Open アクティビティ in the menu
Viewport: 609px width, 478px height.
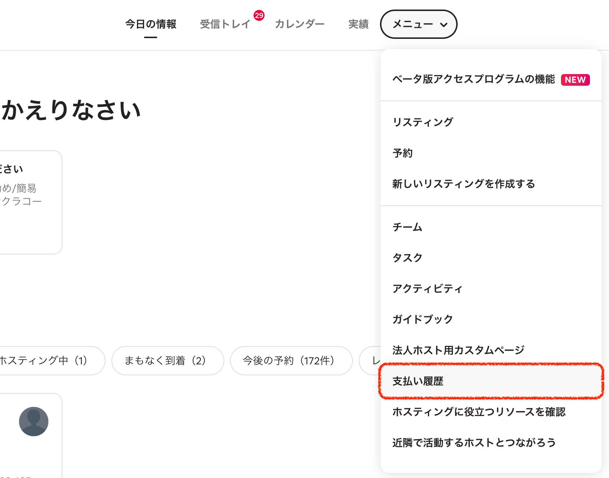[x=427, y=288]
